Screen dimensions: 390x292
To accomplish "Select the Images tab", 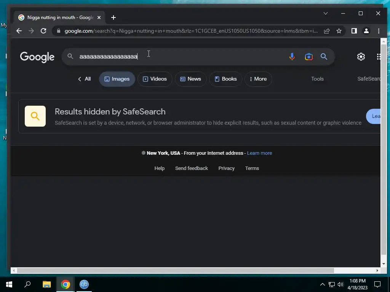I will (117, 79).
